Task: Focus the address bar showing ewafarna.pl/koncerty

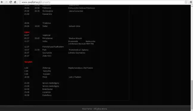Action: (x=102, y=2)
